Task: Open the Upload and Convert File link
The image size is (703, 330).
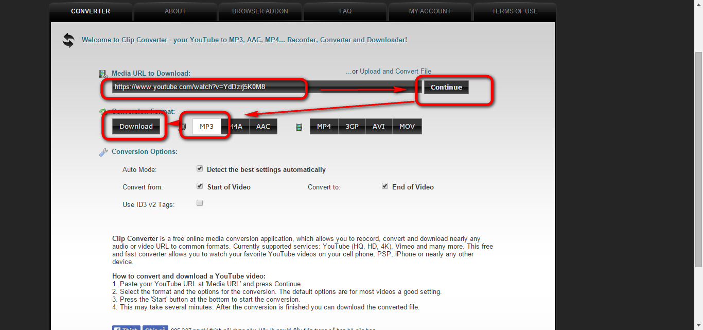Action: click(395, 72)
